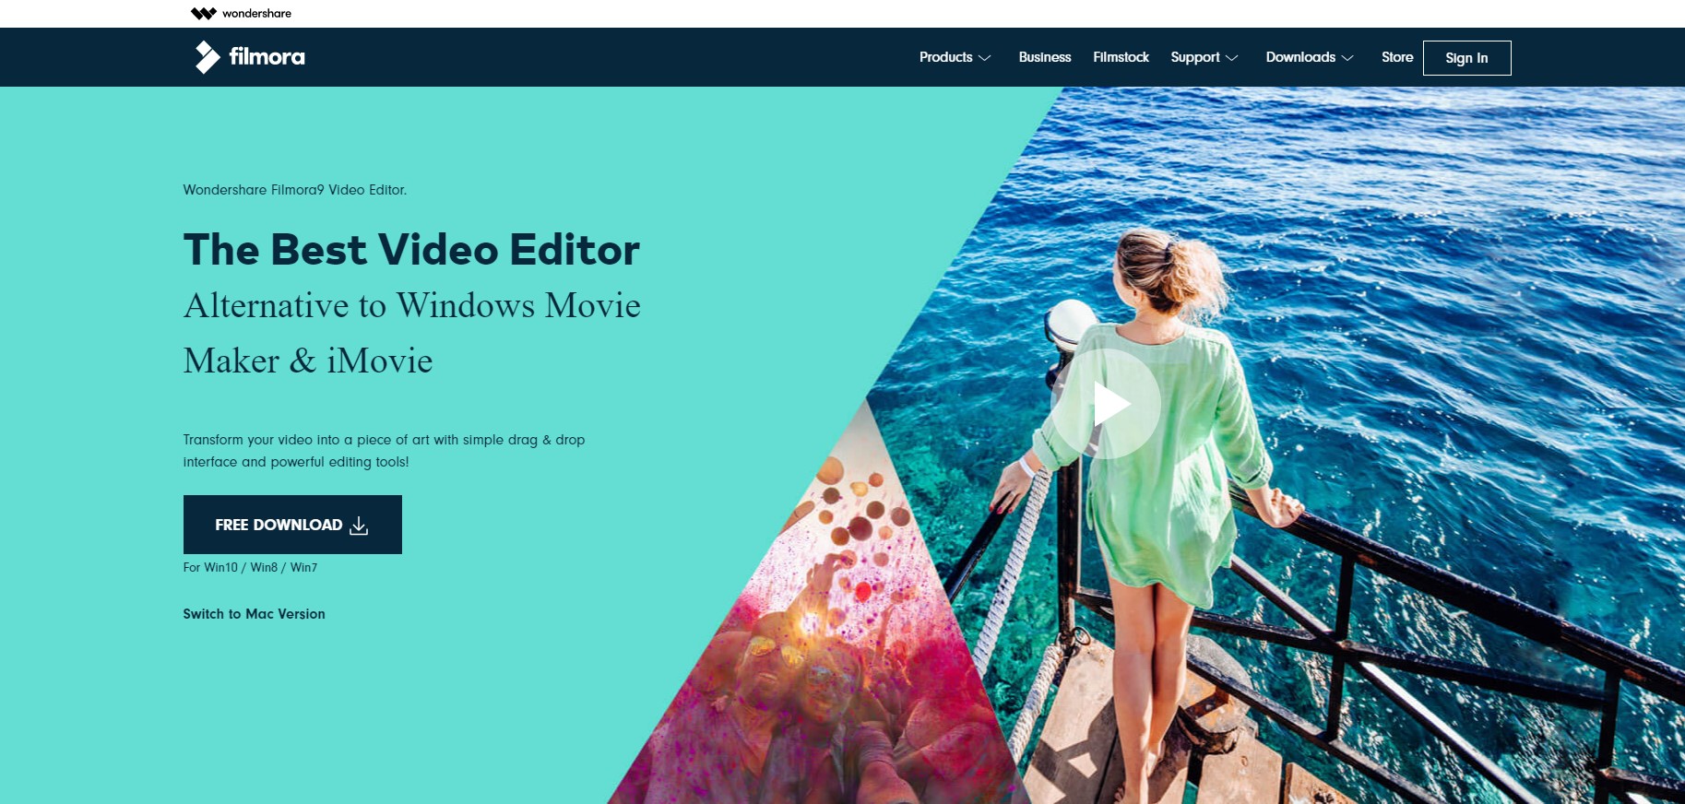Click the FREE DOWNLOAD button

coord(292,525)
